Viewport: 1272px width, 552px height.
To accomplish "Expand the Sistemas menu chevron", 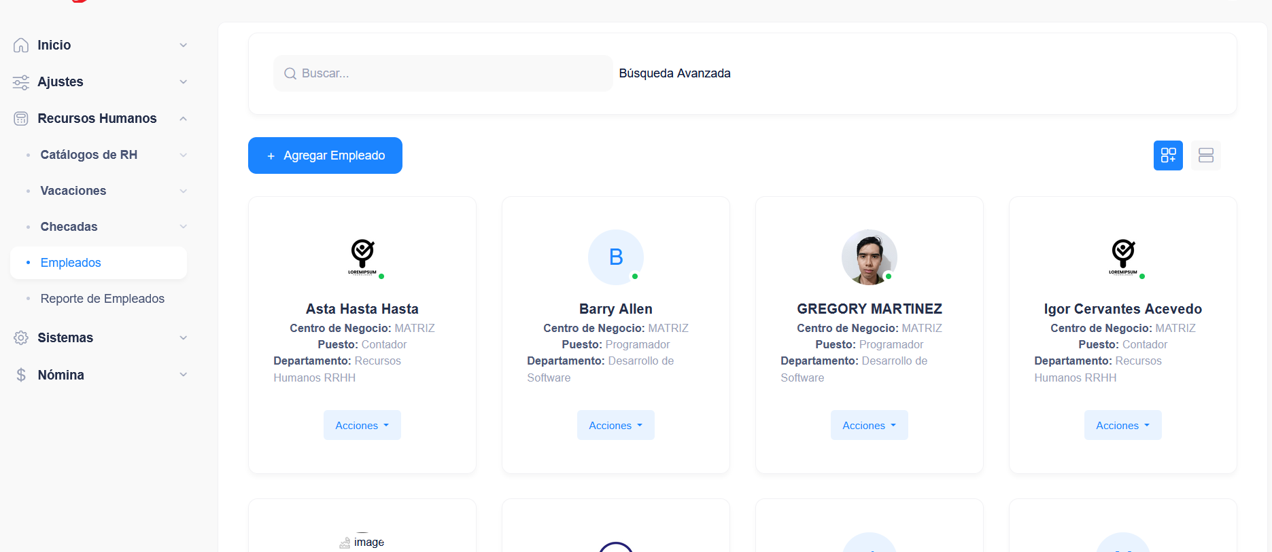I will (183, 337).
